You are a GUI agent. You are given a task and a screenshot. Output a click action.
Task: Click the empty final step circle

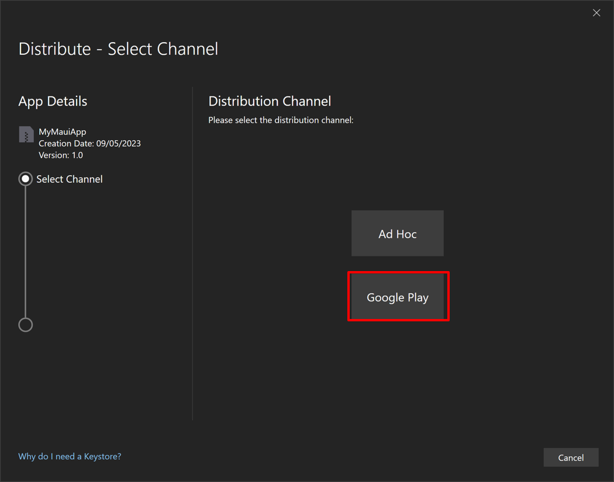click(25, 325)
